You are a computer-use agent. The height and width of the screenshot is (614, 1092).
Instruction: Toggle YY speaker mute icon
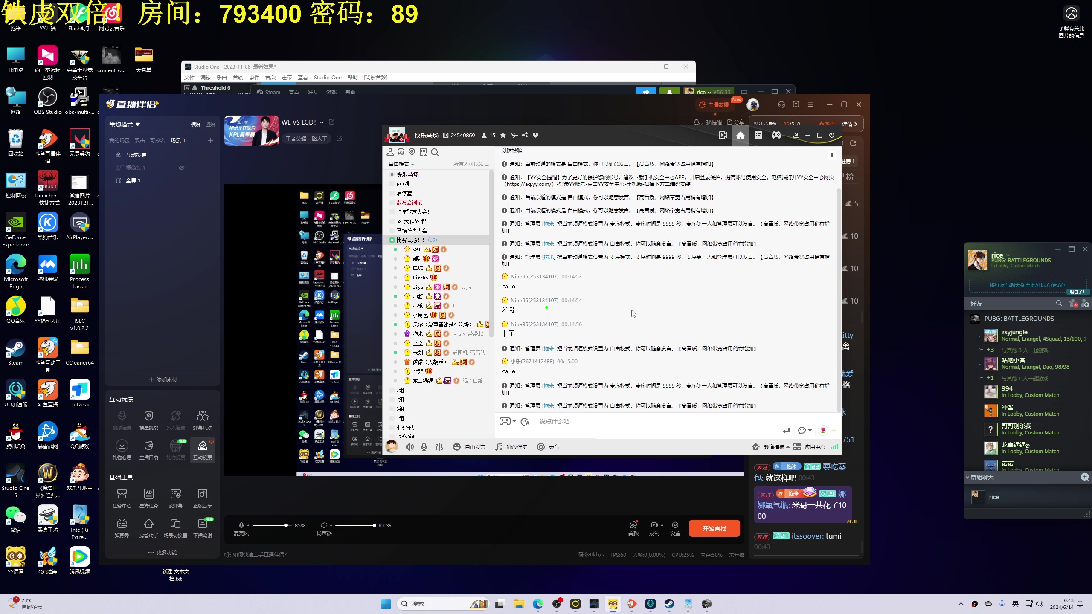[x=409, y=447]
